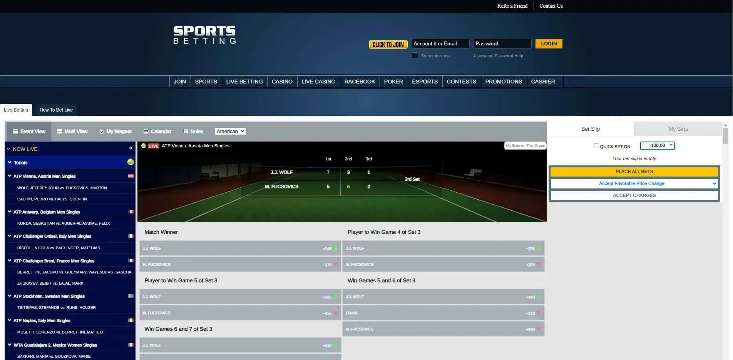This screenshot has width=733, height=360.
Task: Click the LOGIN button
Action: [549, 43]
